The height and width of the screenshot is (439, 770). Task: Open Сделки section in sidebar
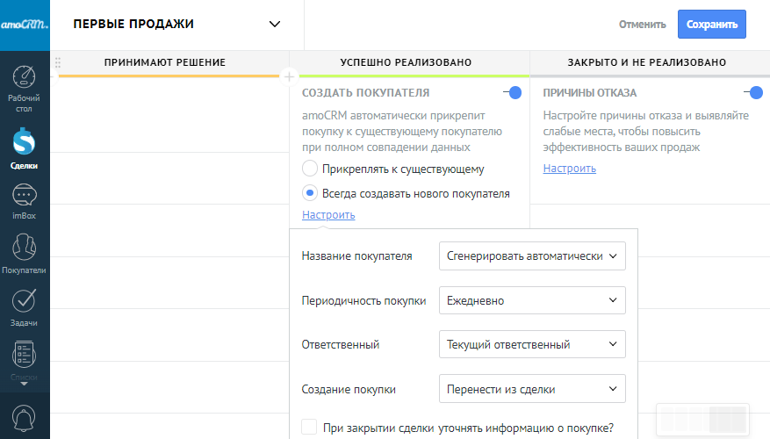pos(25,142)
